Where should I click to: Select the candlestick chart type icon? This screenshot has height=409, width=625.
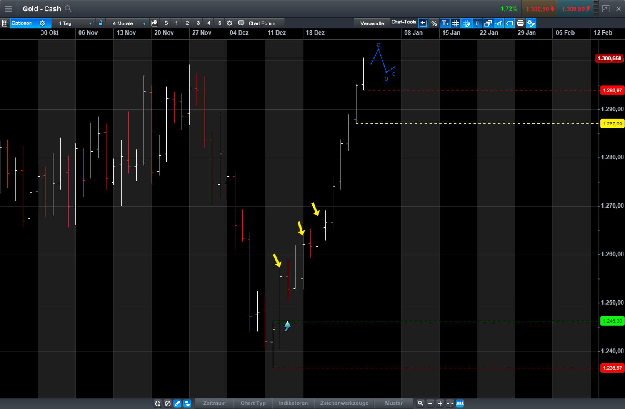[x=477, y=23]
